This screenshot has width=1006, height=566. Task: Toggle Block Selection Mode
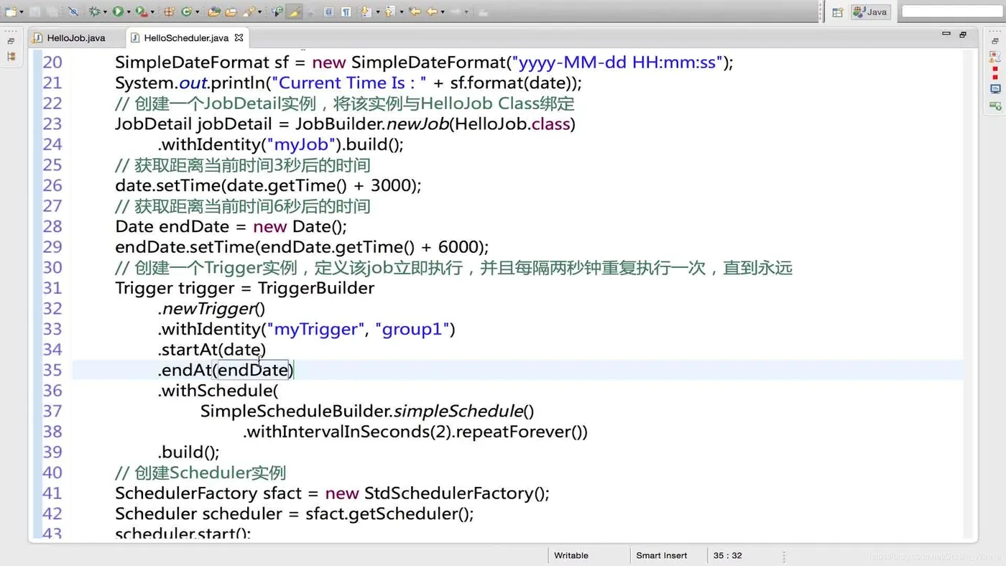click(328, 11)
